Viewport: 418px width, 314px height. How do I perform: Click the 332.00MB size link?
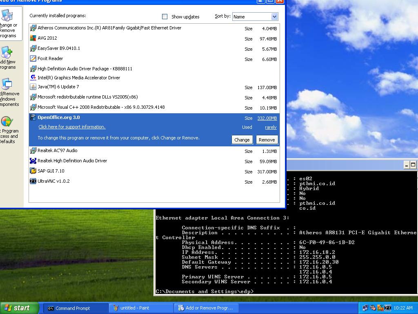tap(267, 118)
